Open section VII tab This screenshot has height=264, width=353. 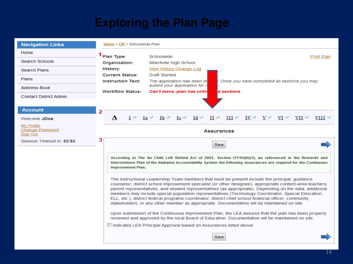[299, 118]
